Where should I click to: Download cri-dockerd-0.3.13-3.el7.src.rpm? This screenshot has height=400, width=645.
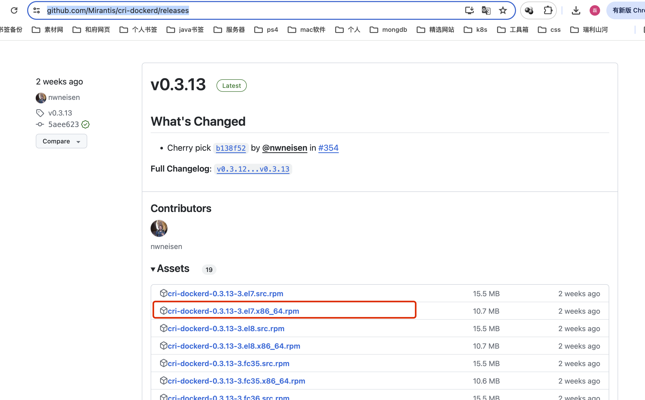click(x=225, y=294)
